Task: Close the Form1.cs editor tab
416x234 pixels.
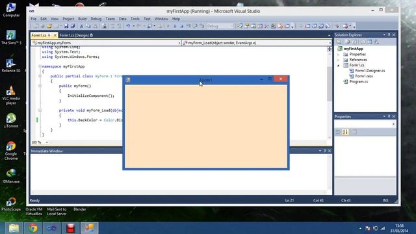Action: 55,35
